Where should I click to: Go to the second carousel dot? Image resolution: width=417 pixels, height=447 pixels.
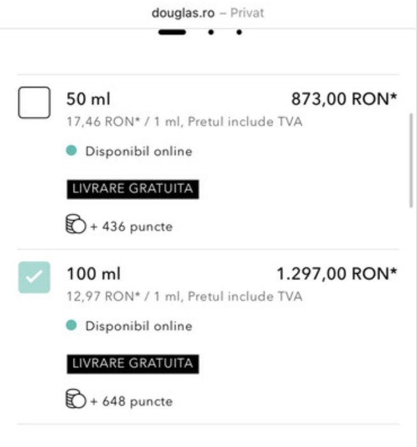(x=211, y=32)
